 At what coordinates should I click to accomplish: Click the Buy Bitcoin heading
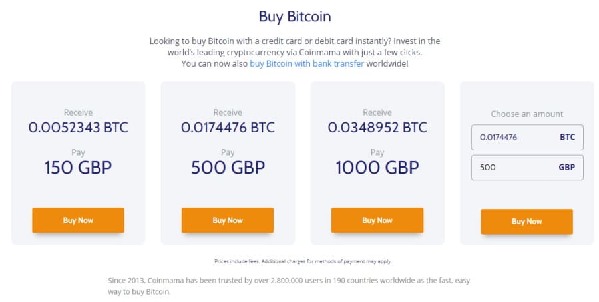295,17
